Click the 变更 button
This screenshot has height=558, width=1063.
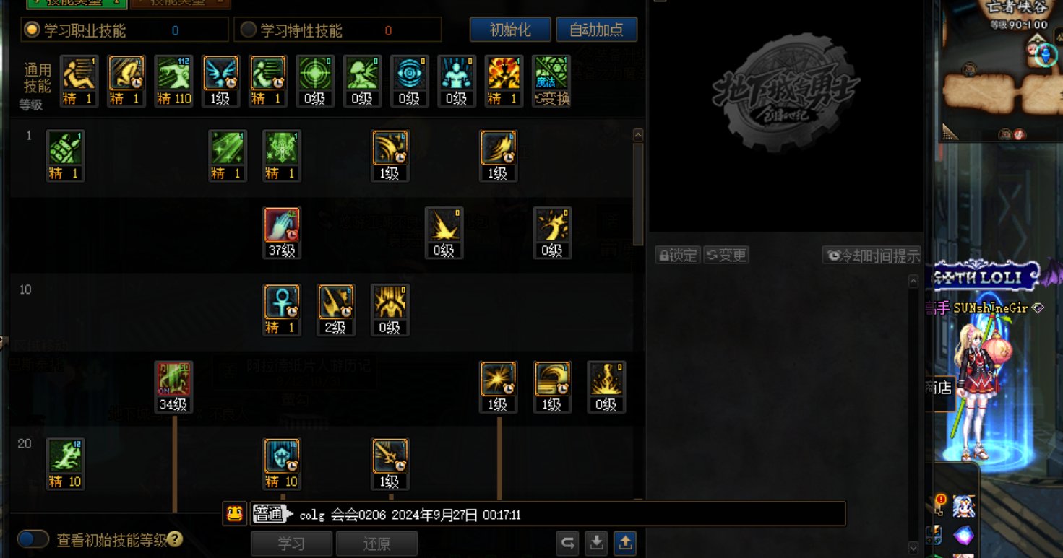(726, 256)
